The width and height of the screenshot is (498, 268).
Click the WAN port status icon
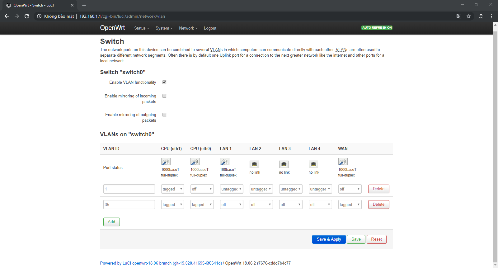[x=343, y=162]
